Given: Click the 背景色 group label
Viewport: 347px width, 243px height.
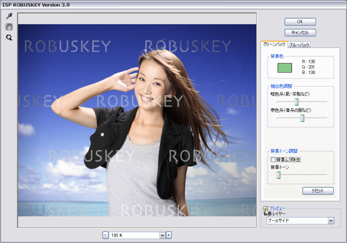Looking at the screenshot, I should [x=277, y=57].
